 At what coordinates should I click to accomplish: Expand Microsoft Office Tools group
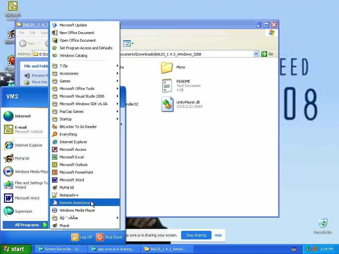[x=85, y=89]
